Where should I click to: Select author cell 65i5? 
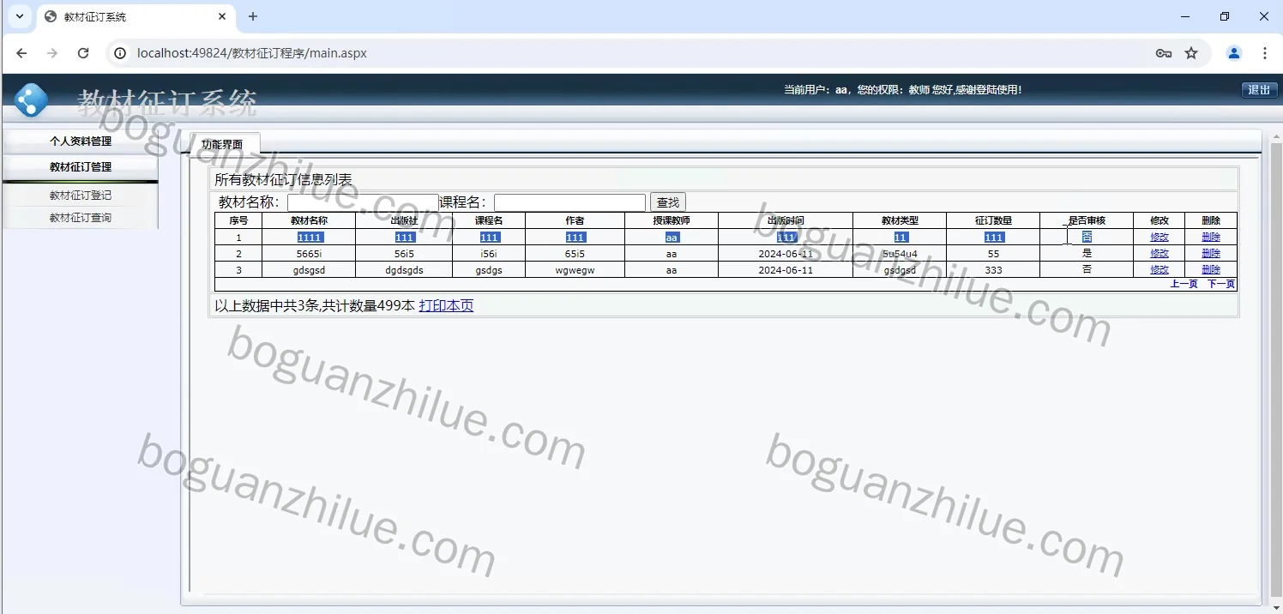[x=575, y=254]
